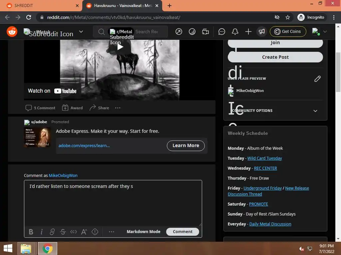Toggle spoiler formatting
This screenshot has width=341, height=255.
(x=95, y=232)
